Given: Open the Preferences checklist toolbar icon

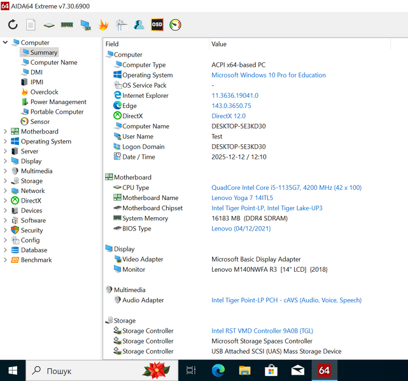Looking at the screenshot, I should (x=122, y=25).
